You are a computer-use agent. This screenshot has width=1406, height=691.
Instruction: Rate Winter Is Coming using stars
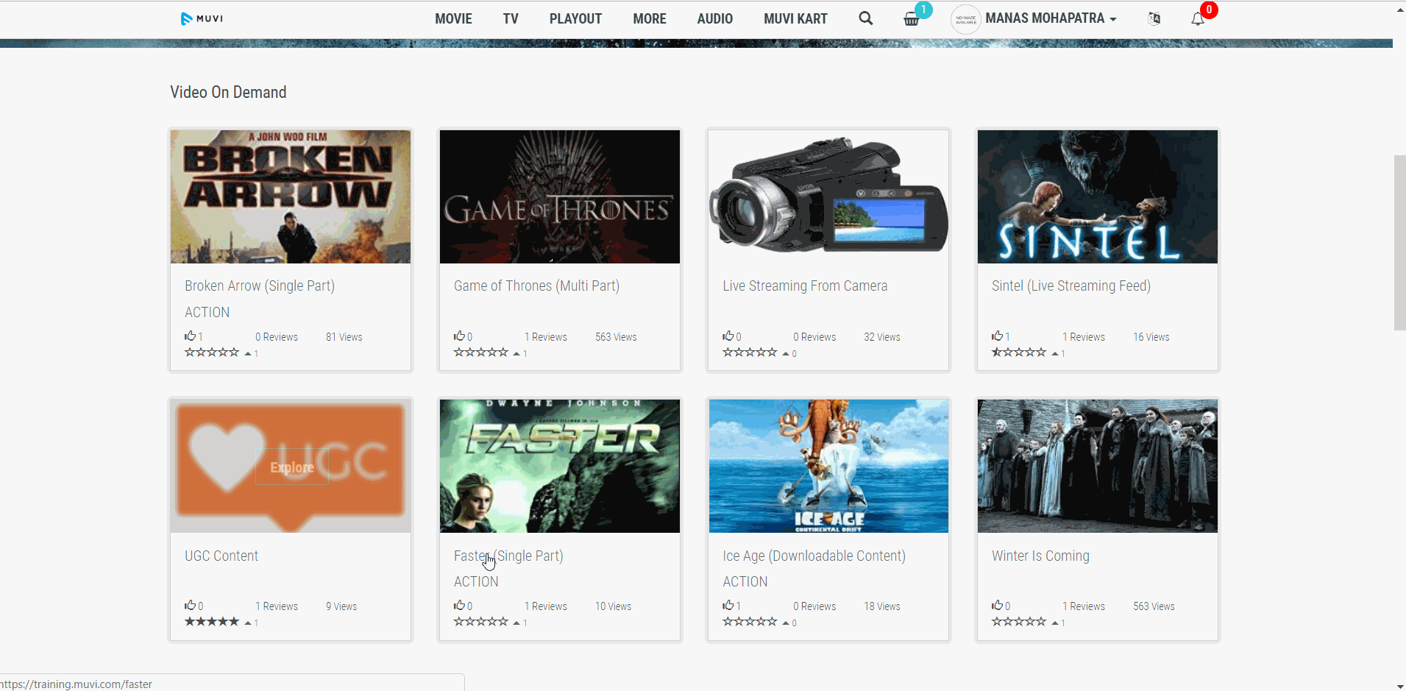click(x=1019, y=622)
